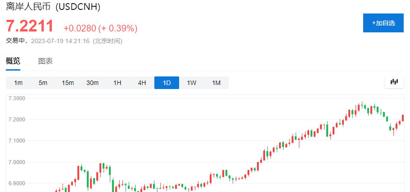Viewport: 410px width, 192px height.
Task: Switch chart to 15m interval
Action: tap(68, 83)
